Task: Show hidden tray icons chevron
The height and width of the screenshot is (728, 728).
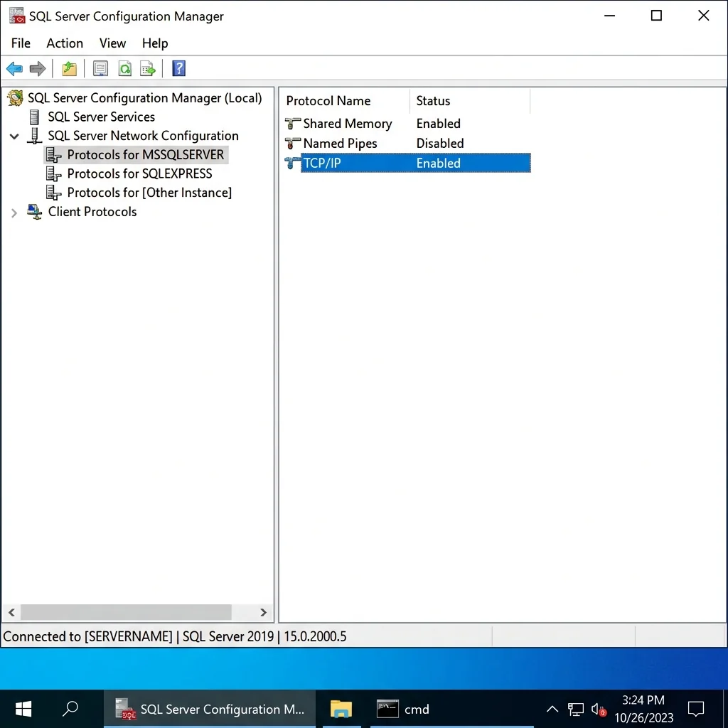Action: point(552,709)
